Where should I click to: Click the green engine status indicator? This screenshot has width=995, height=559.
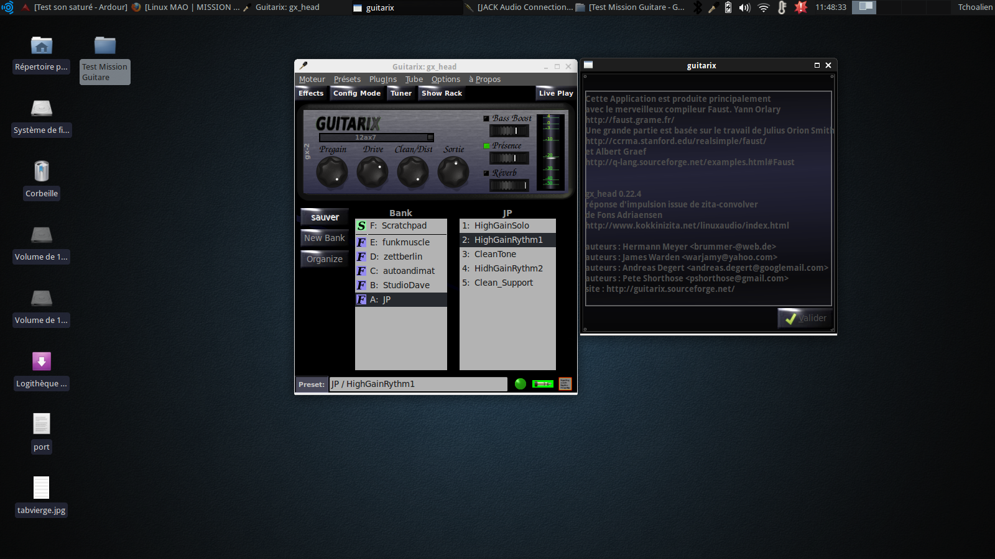coord(521,384)
